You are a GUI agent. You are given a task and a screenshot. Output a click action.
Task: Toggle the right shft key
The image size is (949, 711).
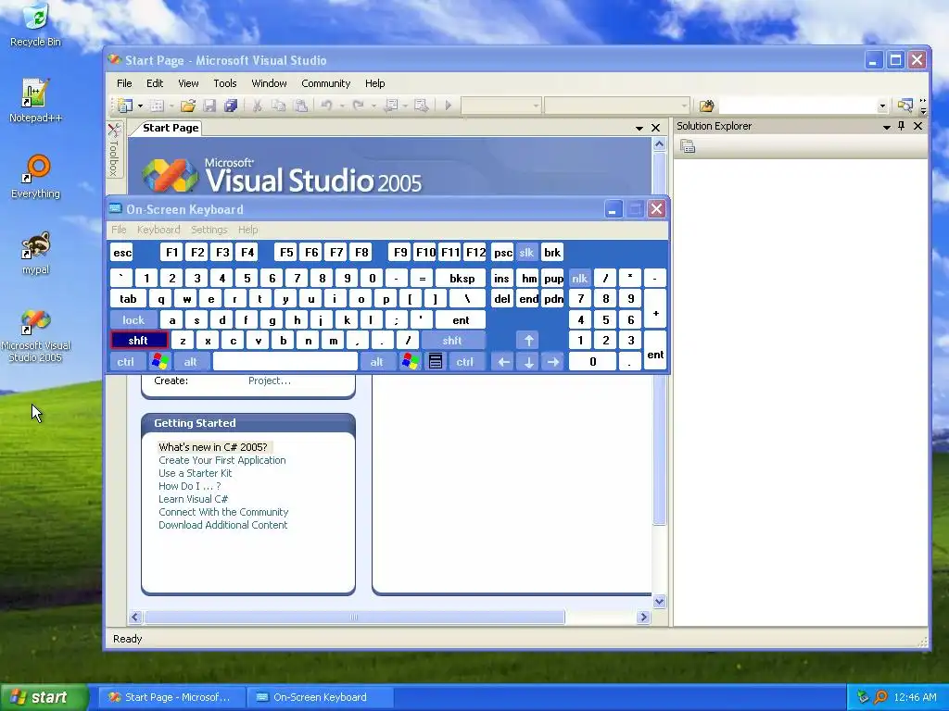[x=452, y=341]
